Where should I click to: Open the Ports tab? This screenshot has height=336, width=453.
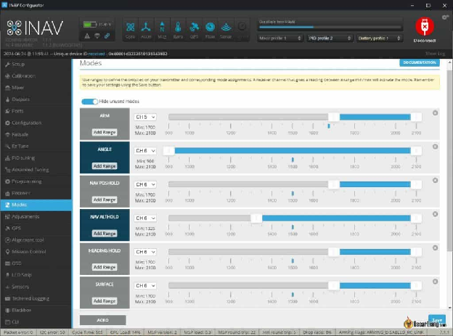(36, 111)
